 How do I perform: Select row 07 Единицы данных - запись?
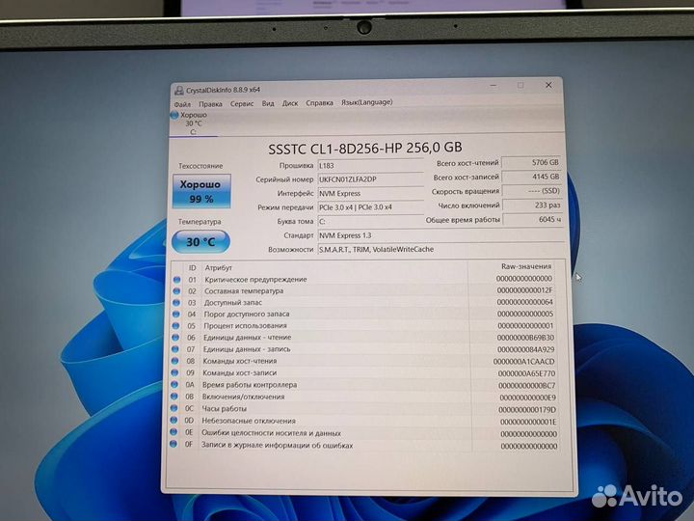tap(363, 349)
